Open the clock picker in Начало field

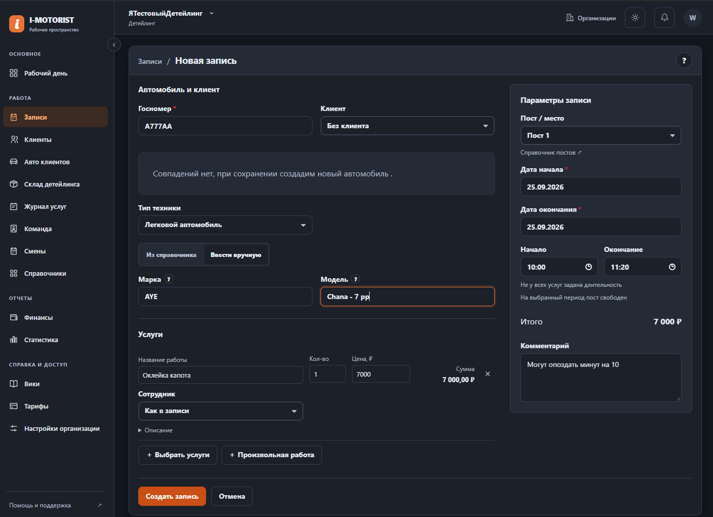tap(588, 267)
